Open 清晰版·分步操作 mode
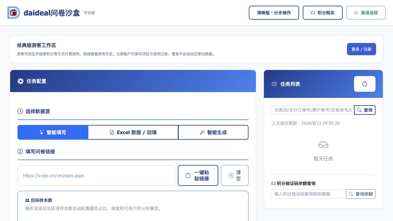Screen dimensions: 393x221 coord(274,13)
